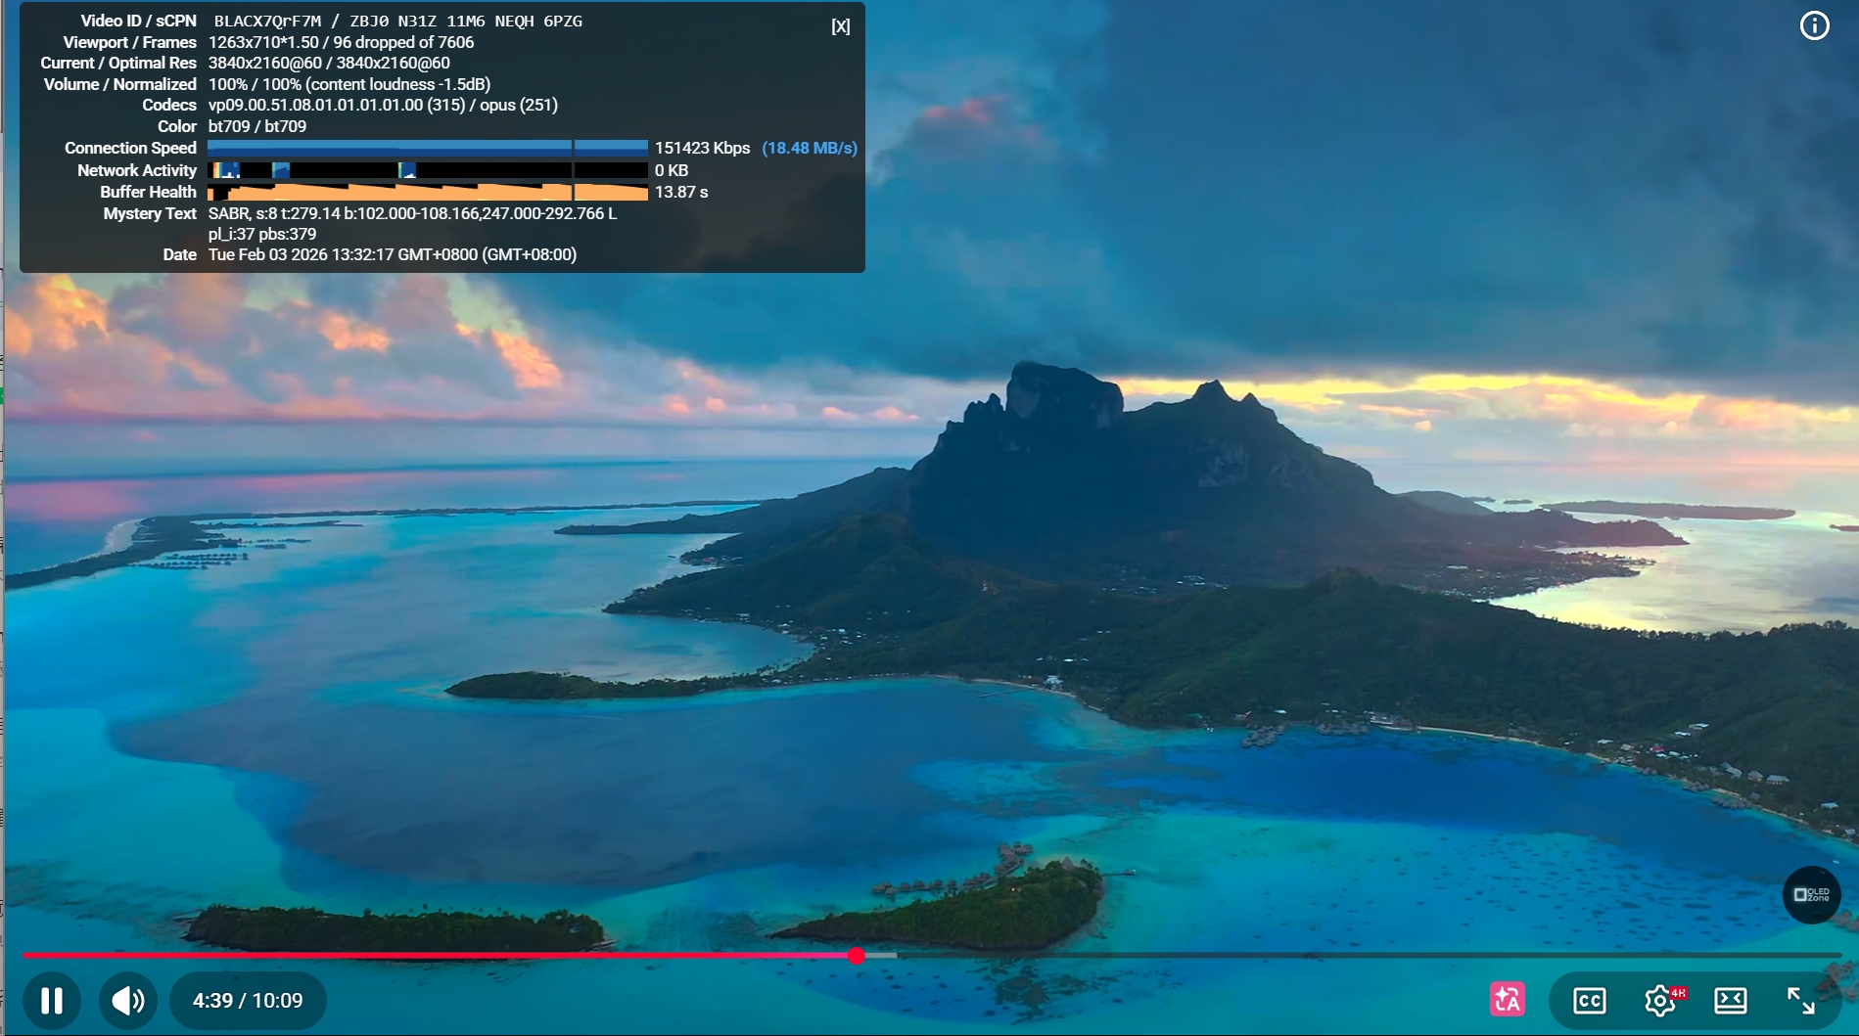Enter fullscreen mode
Image resolution: width=1859 pixels, height=1036 pixels.
click(1801, 1000)
